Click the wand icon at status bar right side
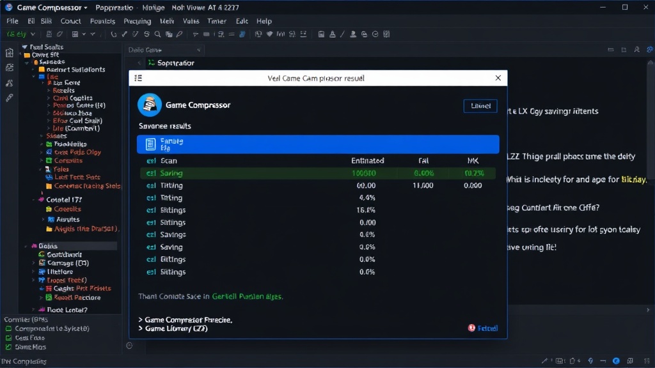 click(544, 361)
